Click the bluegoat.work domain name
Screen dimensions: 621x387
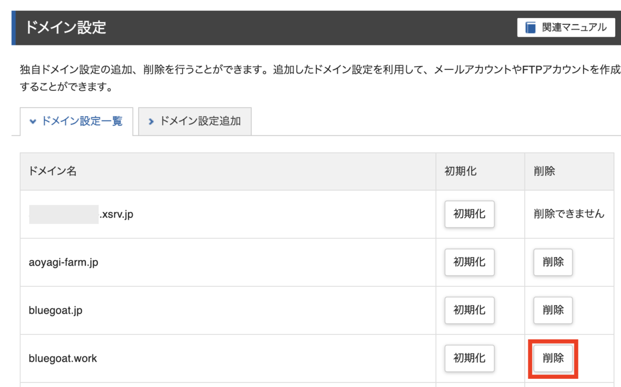click(63, 359)
